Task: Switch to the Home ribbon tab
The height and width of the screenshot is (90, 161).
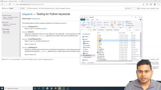Action: [x=88, y=19]
